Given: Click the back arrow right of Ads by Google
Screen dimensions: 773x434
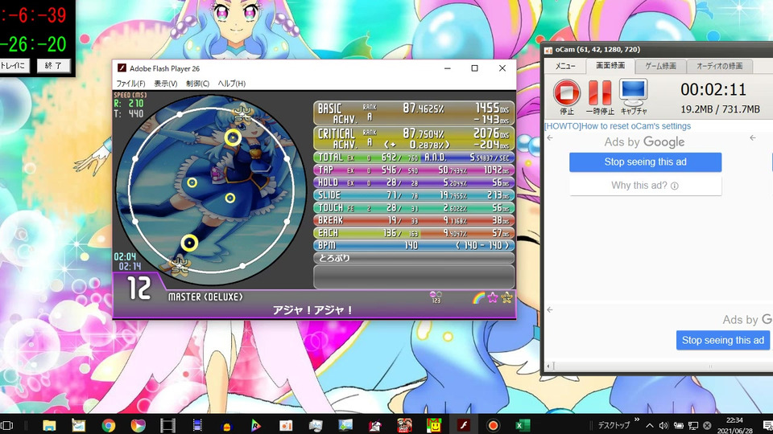Looking at the screenshot, I should coord(753,137).
